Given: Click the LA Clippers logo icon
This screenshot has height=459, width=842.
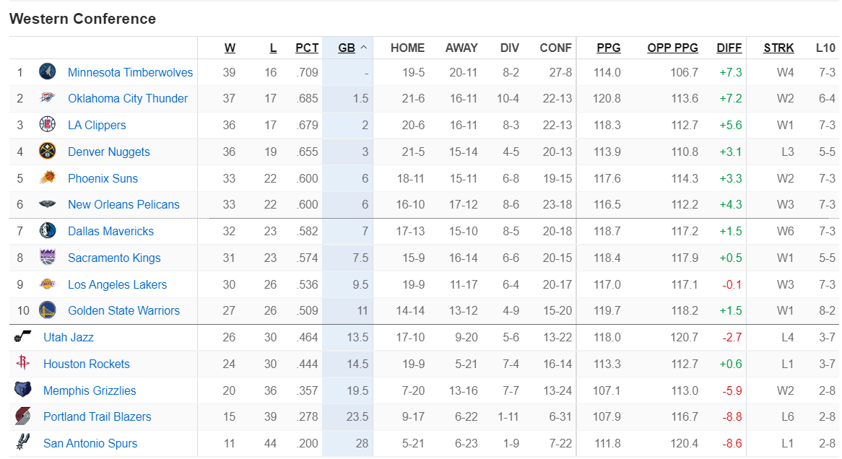Looking at the screenshot, I should click(47, 125).
